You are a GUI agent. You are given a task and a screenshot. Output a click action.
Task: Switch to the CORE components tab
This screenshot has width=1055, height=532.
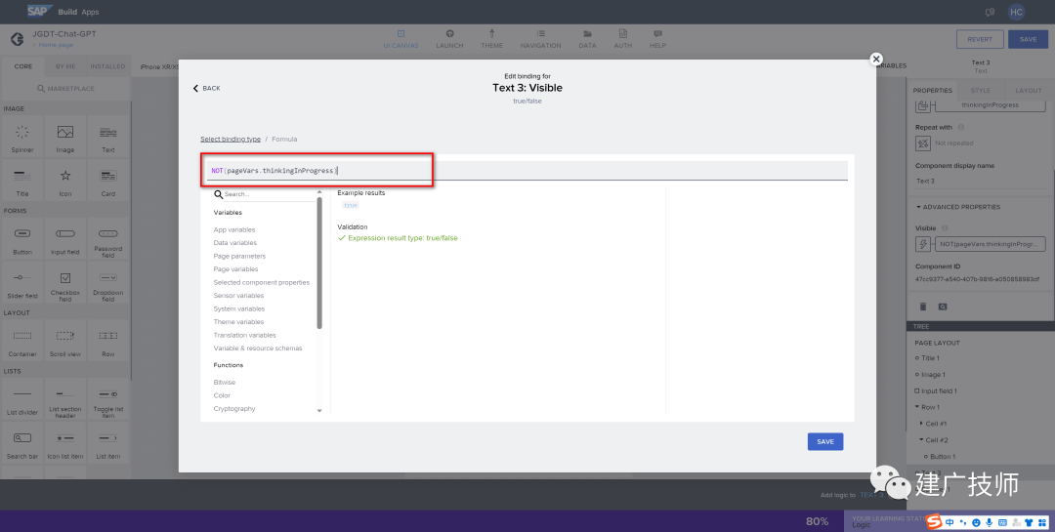(x=22, y=66)
